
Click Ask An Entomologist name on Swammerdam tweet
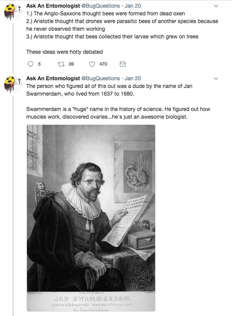pyautogui.click(x=53, y=79)
